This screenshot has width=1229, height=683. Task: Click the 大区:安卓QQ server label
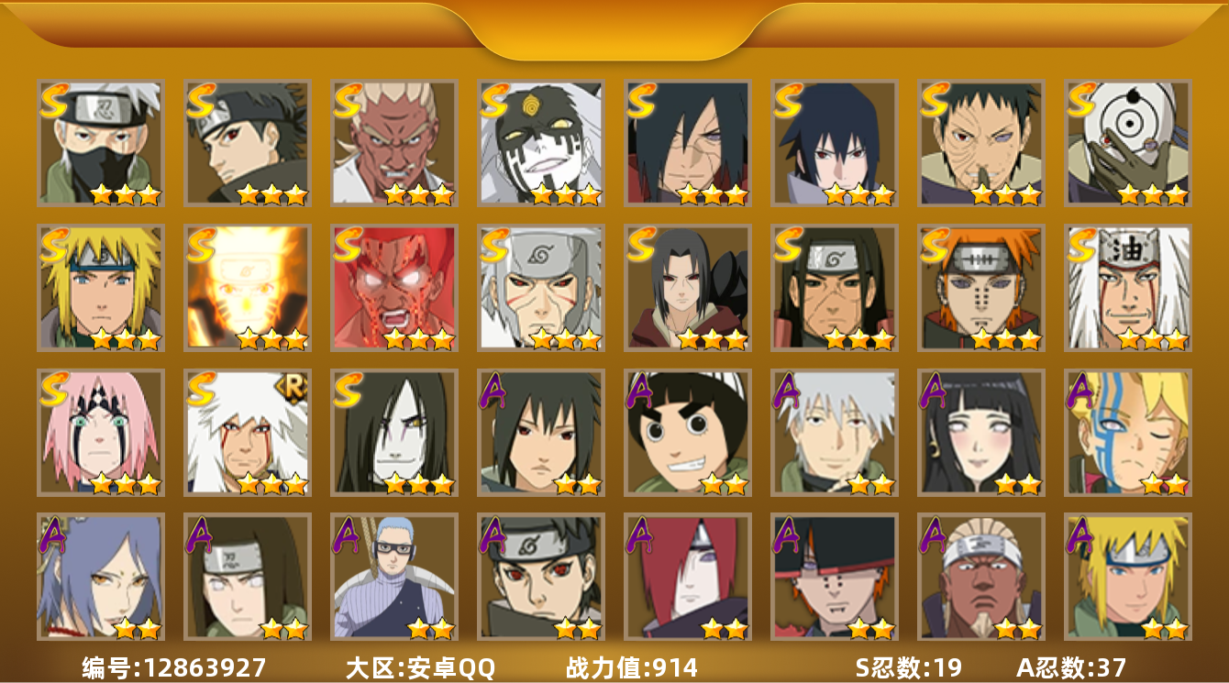[x=420, y=667]
